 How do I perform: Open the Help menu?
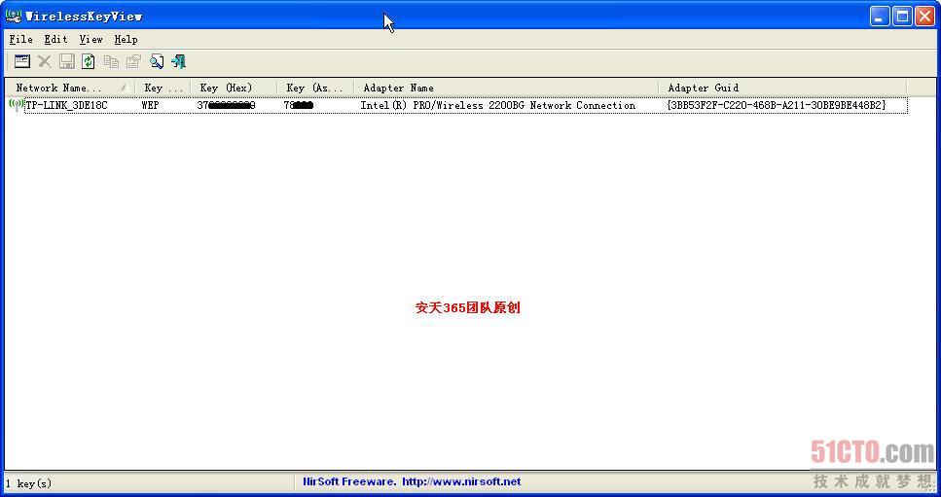tap(127, 40)
